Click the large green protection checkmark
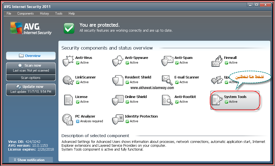 coord(69,28)
